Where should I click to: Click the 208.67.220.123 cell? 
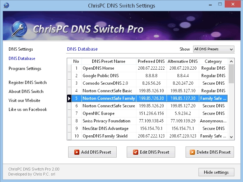tap(183, 136)
